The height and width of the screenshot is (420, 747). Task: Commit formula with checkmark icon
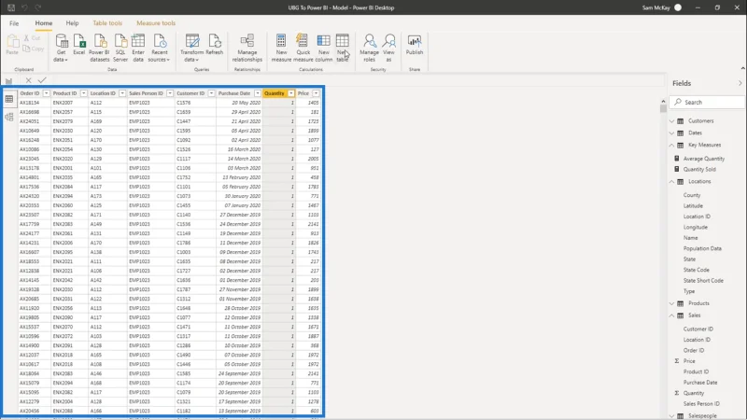(42, 80)
